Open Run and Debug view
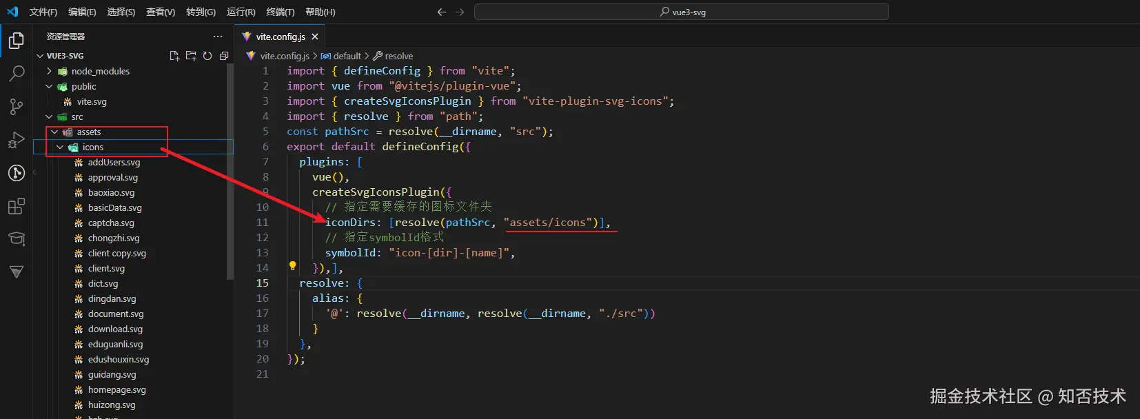 click(17, 140)
